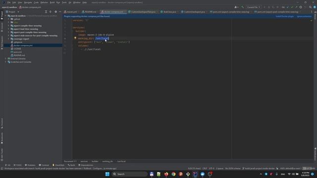Viewport: 317px width, 178px height.
Task: Open the Window menu
Action: [77, 2]
